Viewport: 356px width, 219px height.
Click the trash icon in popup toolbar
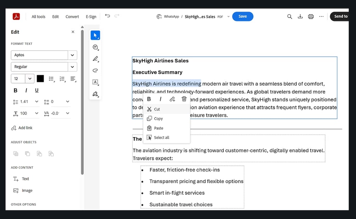tap(184, 99)
